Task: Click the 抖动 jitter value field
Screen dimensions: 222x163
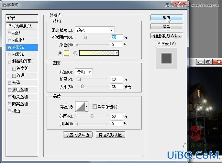Action: (117, 124)
